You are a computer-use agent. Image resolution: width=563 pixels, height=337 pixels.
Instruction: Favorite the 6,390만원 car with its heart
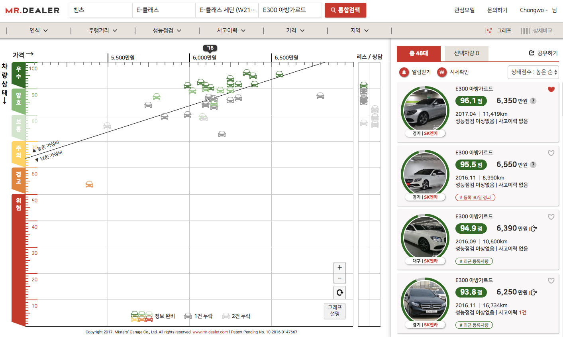(551, 217)
